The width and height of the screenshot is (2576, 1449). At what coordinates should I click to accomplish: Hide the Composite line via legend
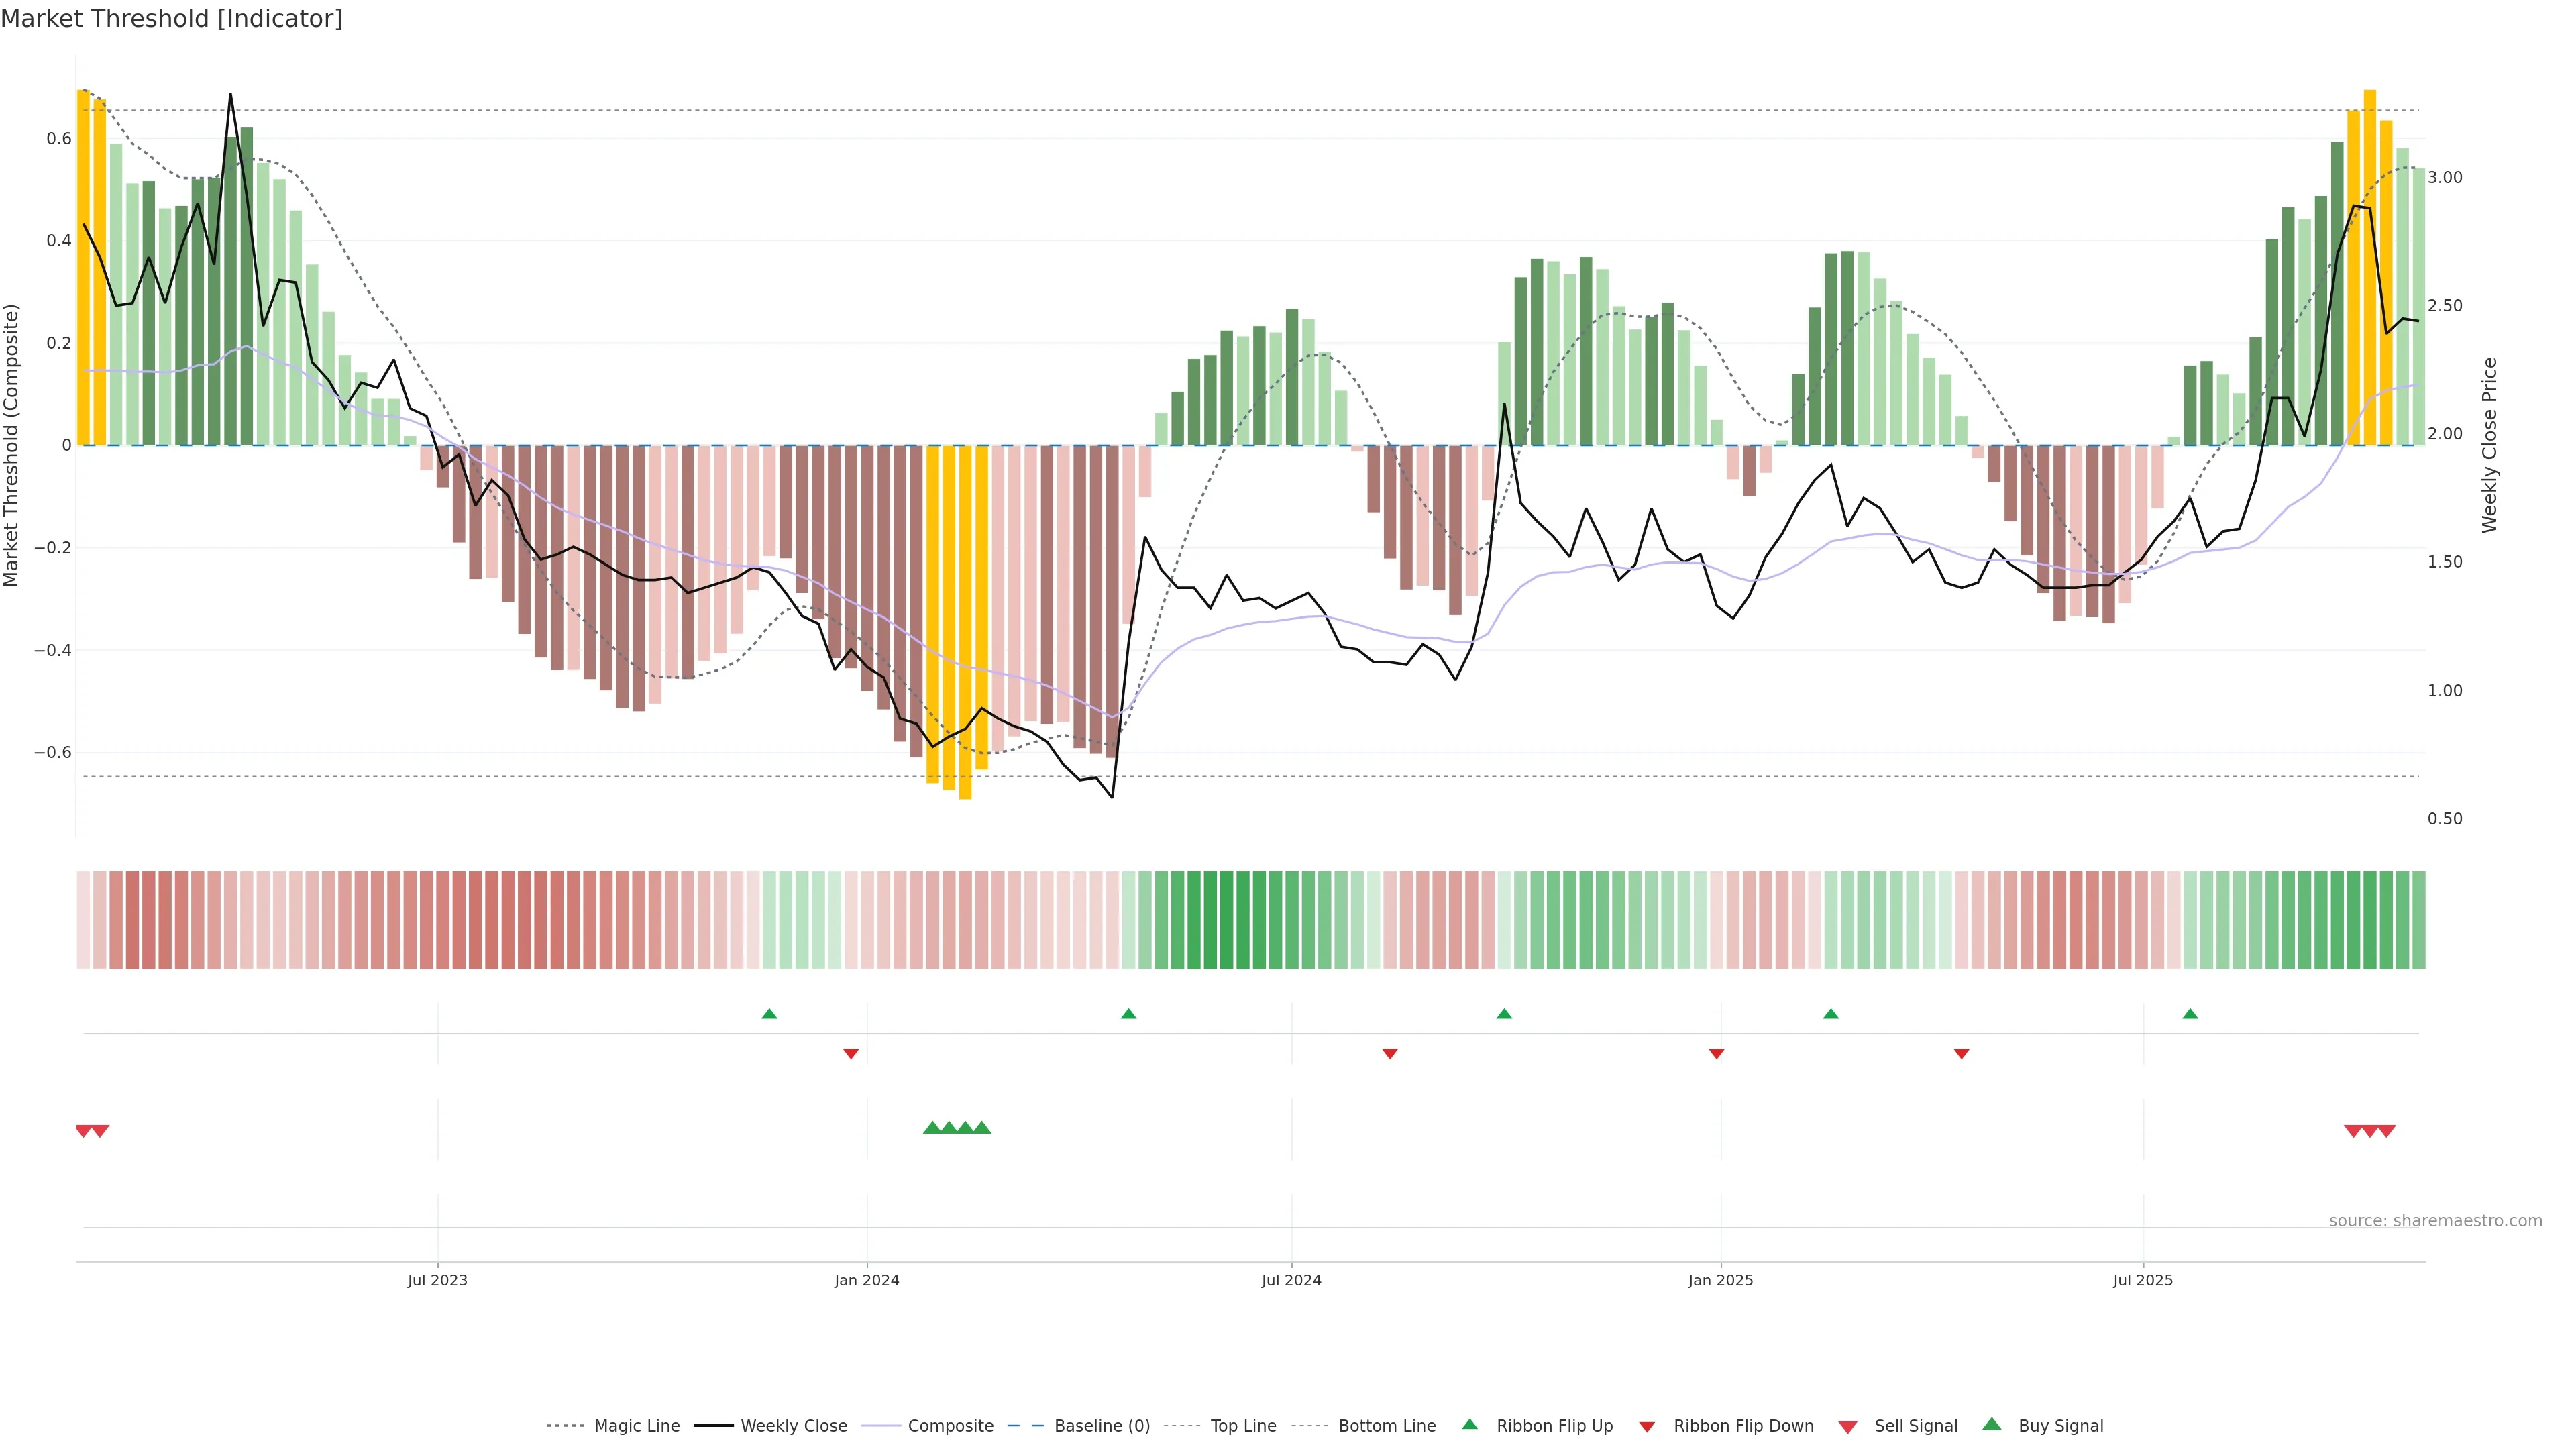pos(950,1425)
